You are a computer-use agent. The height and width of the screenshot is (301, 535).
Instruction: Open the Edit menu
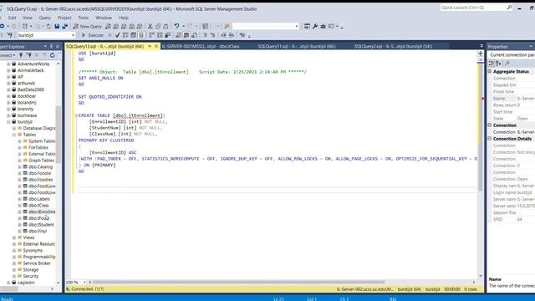pyautogui.click(x=13, y=18)
